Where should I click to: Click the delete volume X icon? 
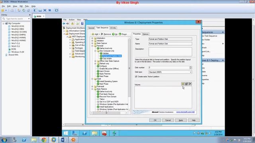(190, 84)
